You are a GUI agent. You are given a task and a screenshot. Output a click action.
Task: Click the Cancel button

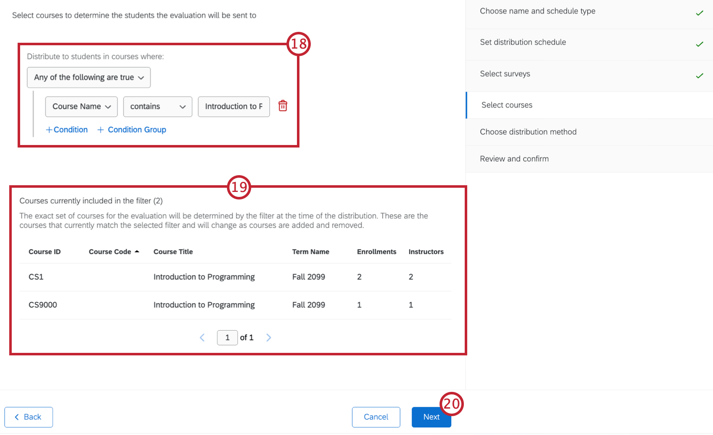(376, 417)
